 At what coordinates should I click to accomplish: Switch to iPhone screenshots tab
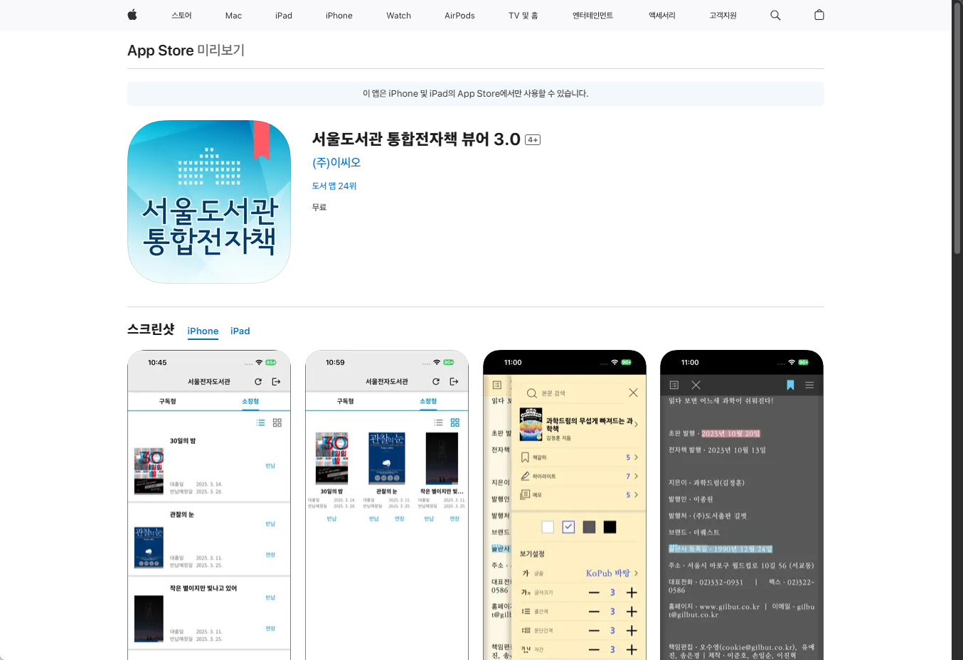click(x=203, y=331)
